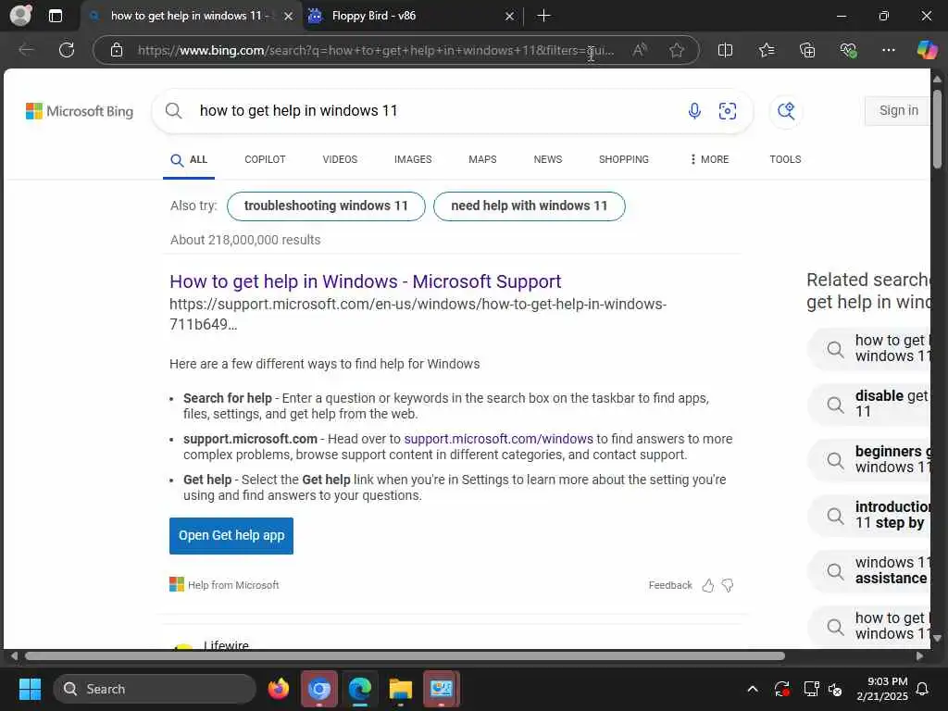Close the Floppy Bird tab
This screenshot has height=711, width=948.
(509, 17)
